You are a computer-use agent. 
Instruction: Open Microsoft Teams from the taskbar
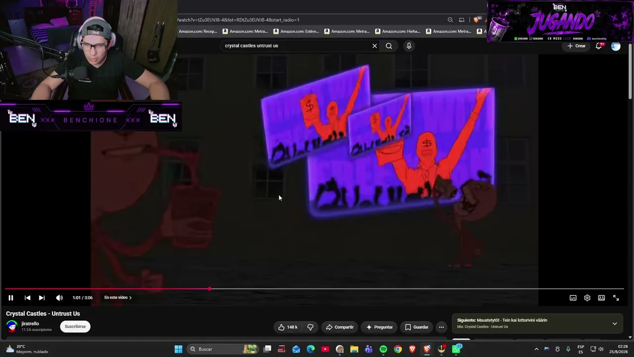point(369,349)
